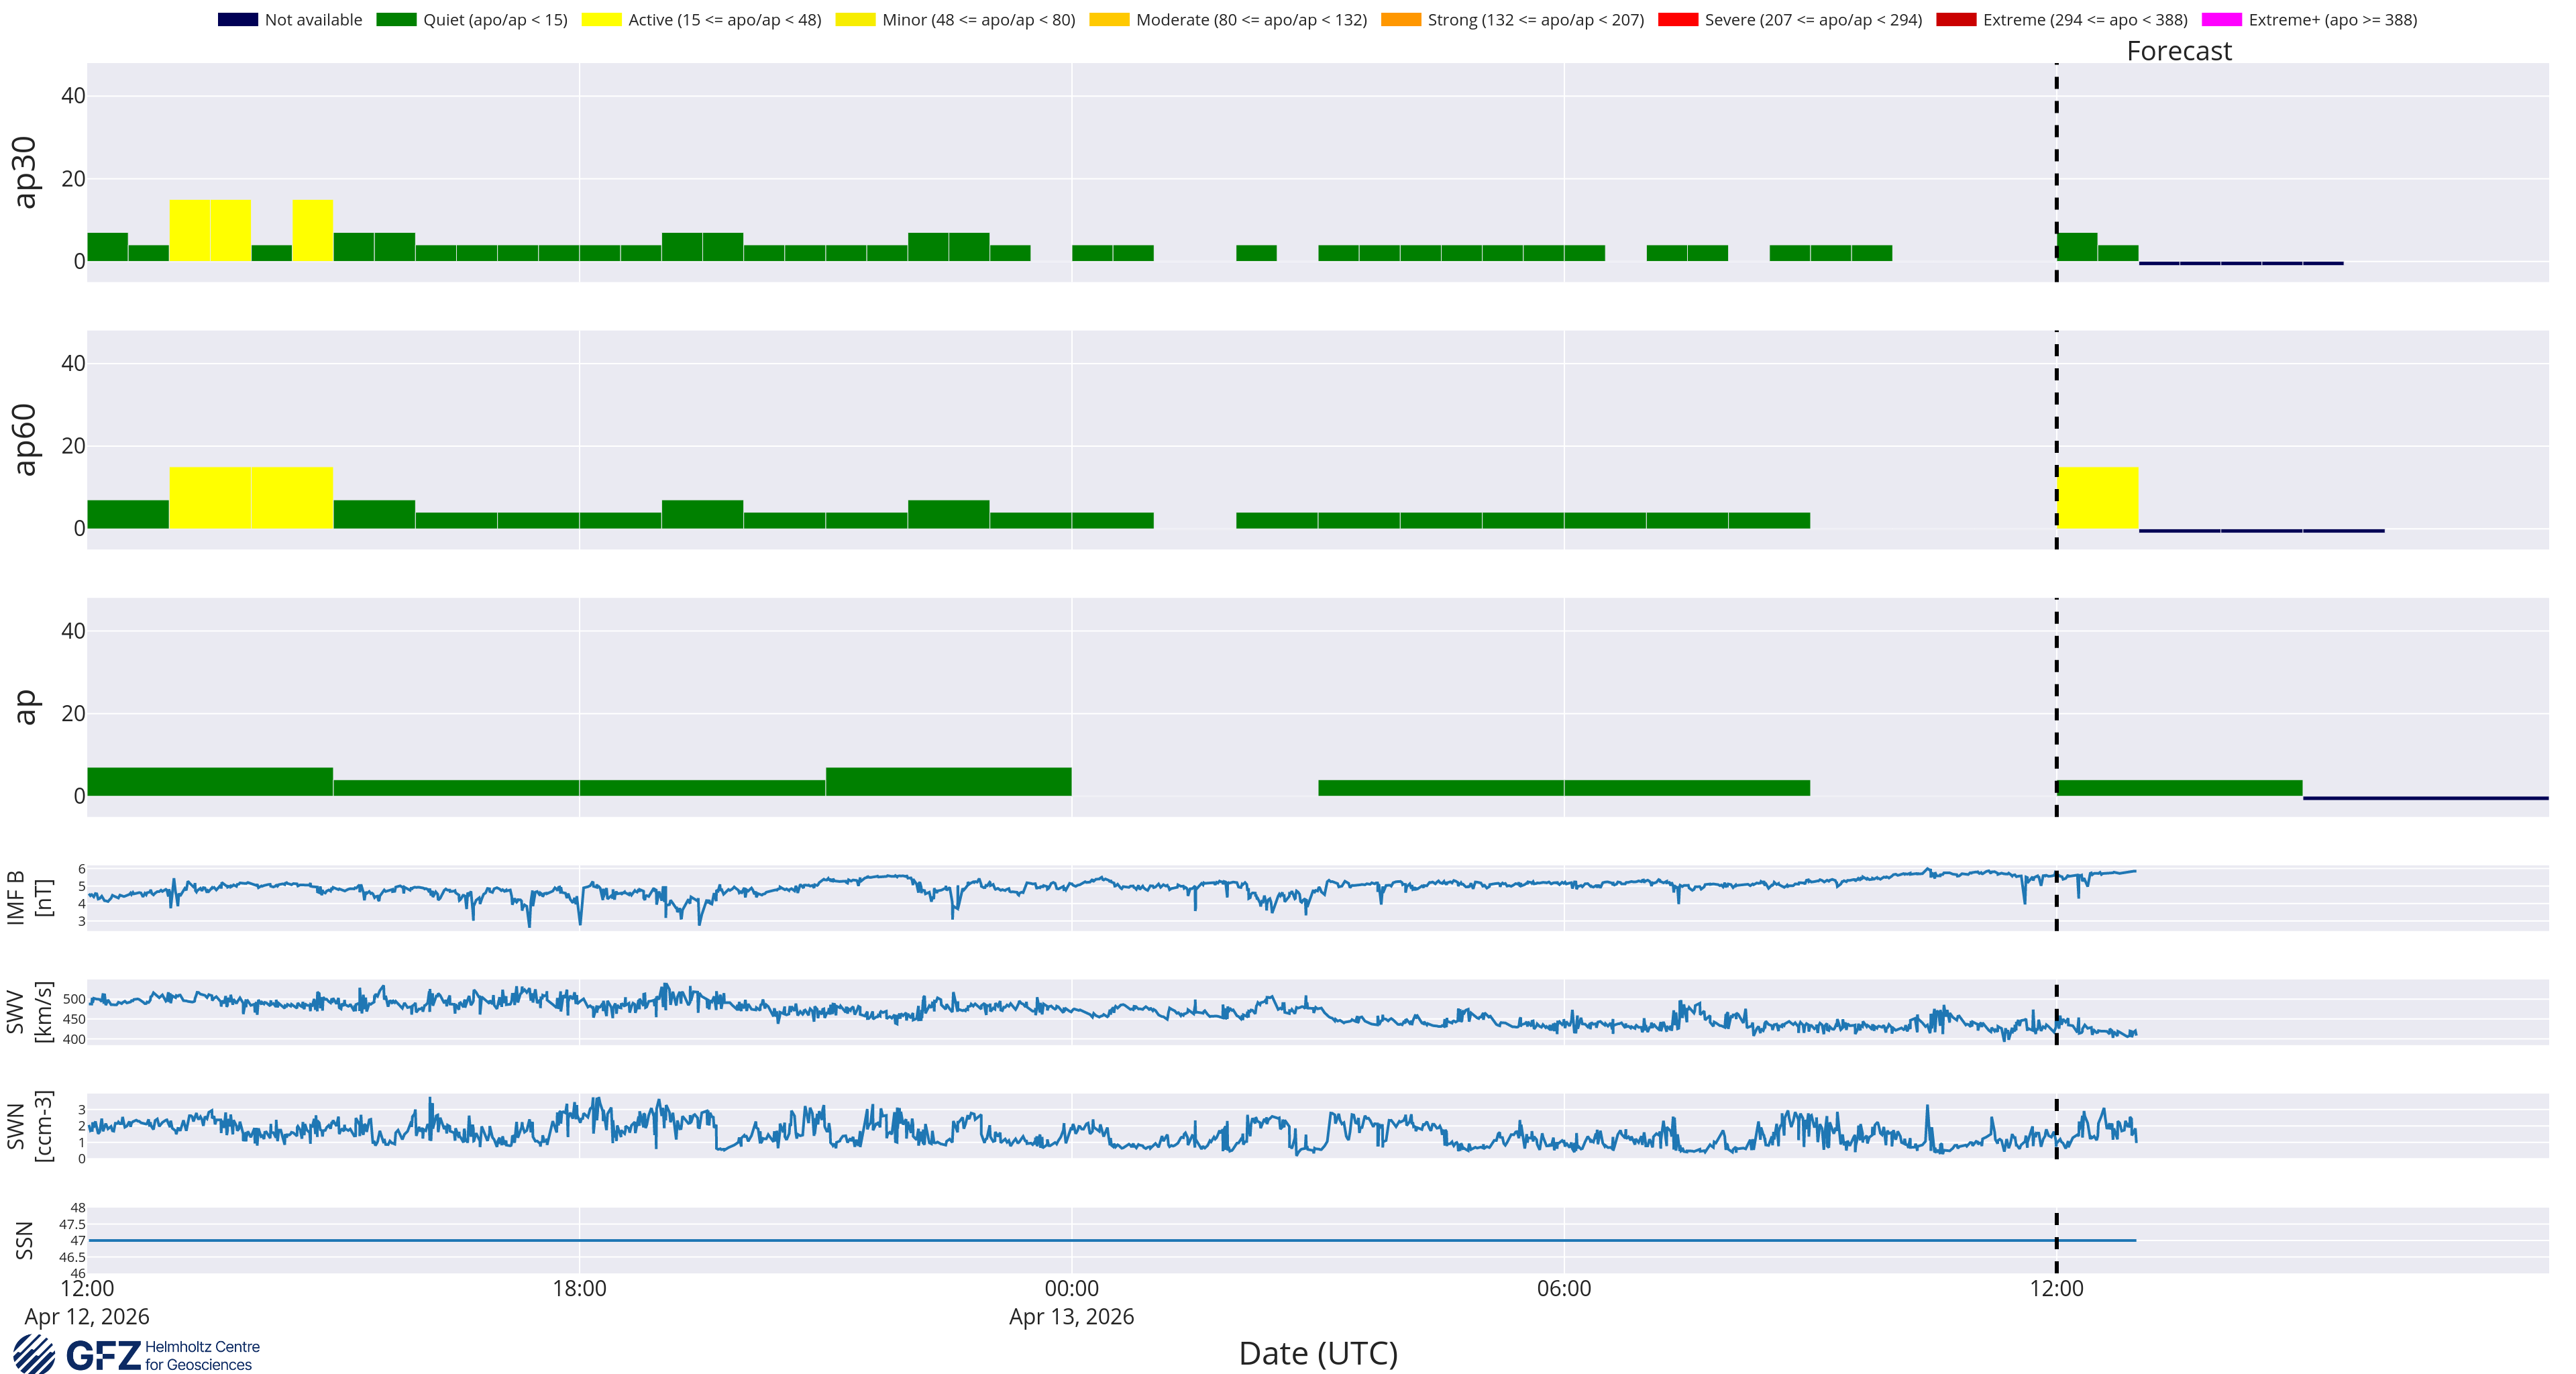Click the Forecast annotation label

2179,51
